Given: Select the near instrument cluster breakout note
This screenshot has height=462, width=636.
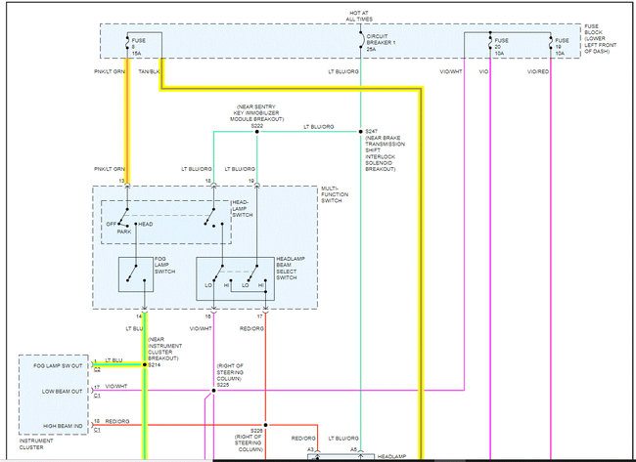Looking at the screenshot, I should click(x=164, y=349).
